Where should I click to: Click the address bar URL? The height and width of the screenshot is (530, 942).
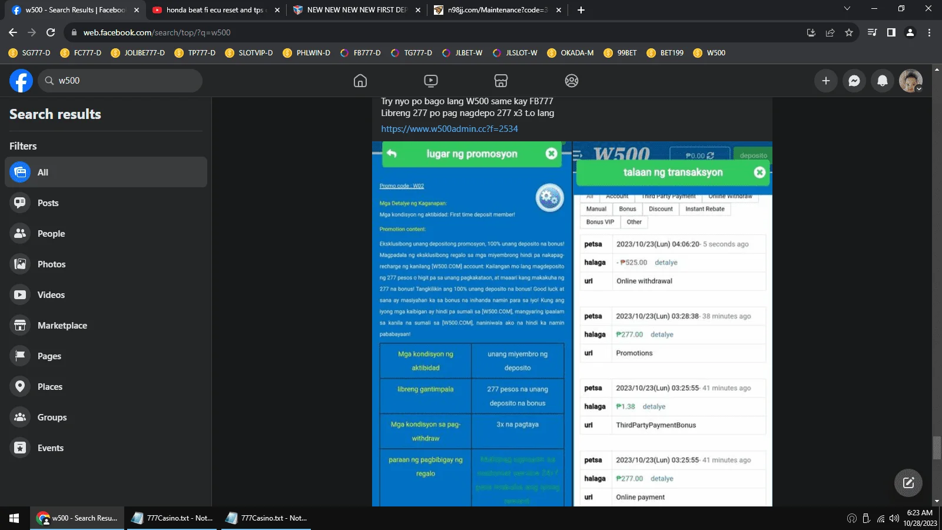(157, 32)
